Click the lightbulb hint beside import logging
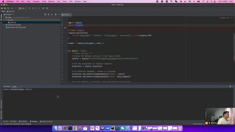 70,23
